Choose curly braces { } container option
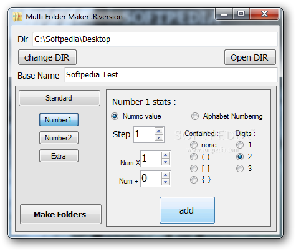Screen dimensions: 296x251 point(194,180)
